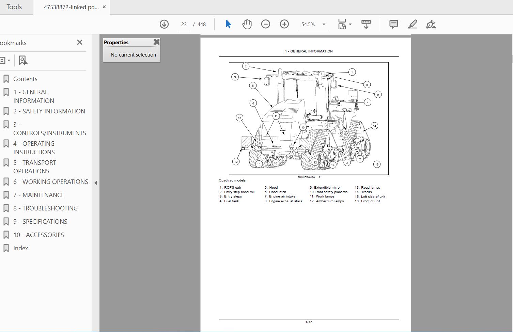Click the next page down-arrow icon
Screen dimensions: 513x332
point(164,24)
